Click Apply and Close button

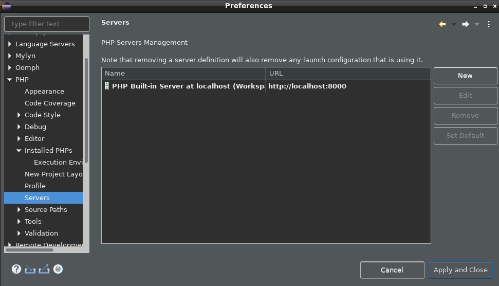click(460, 270)
